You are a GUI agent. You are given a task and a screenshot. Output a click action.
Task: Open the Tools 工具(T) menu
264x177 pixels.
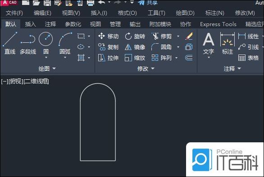tap(156, 13)
